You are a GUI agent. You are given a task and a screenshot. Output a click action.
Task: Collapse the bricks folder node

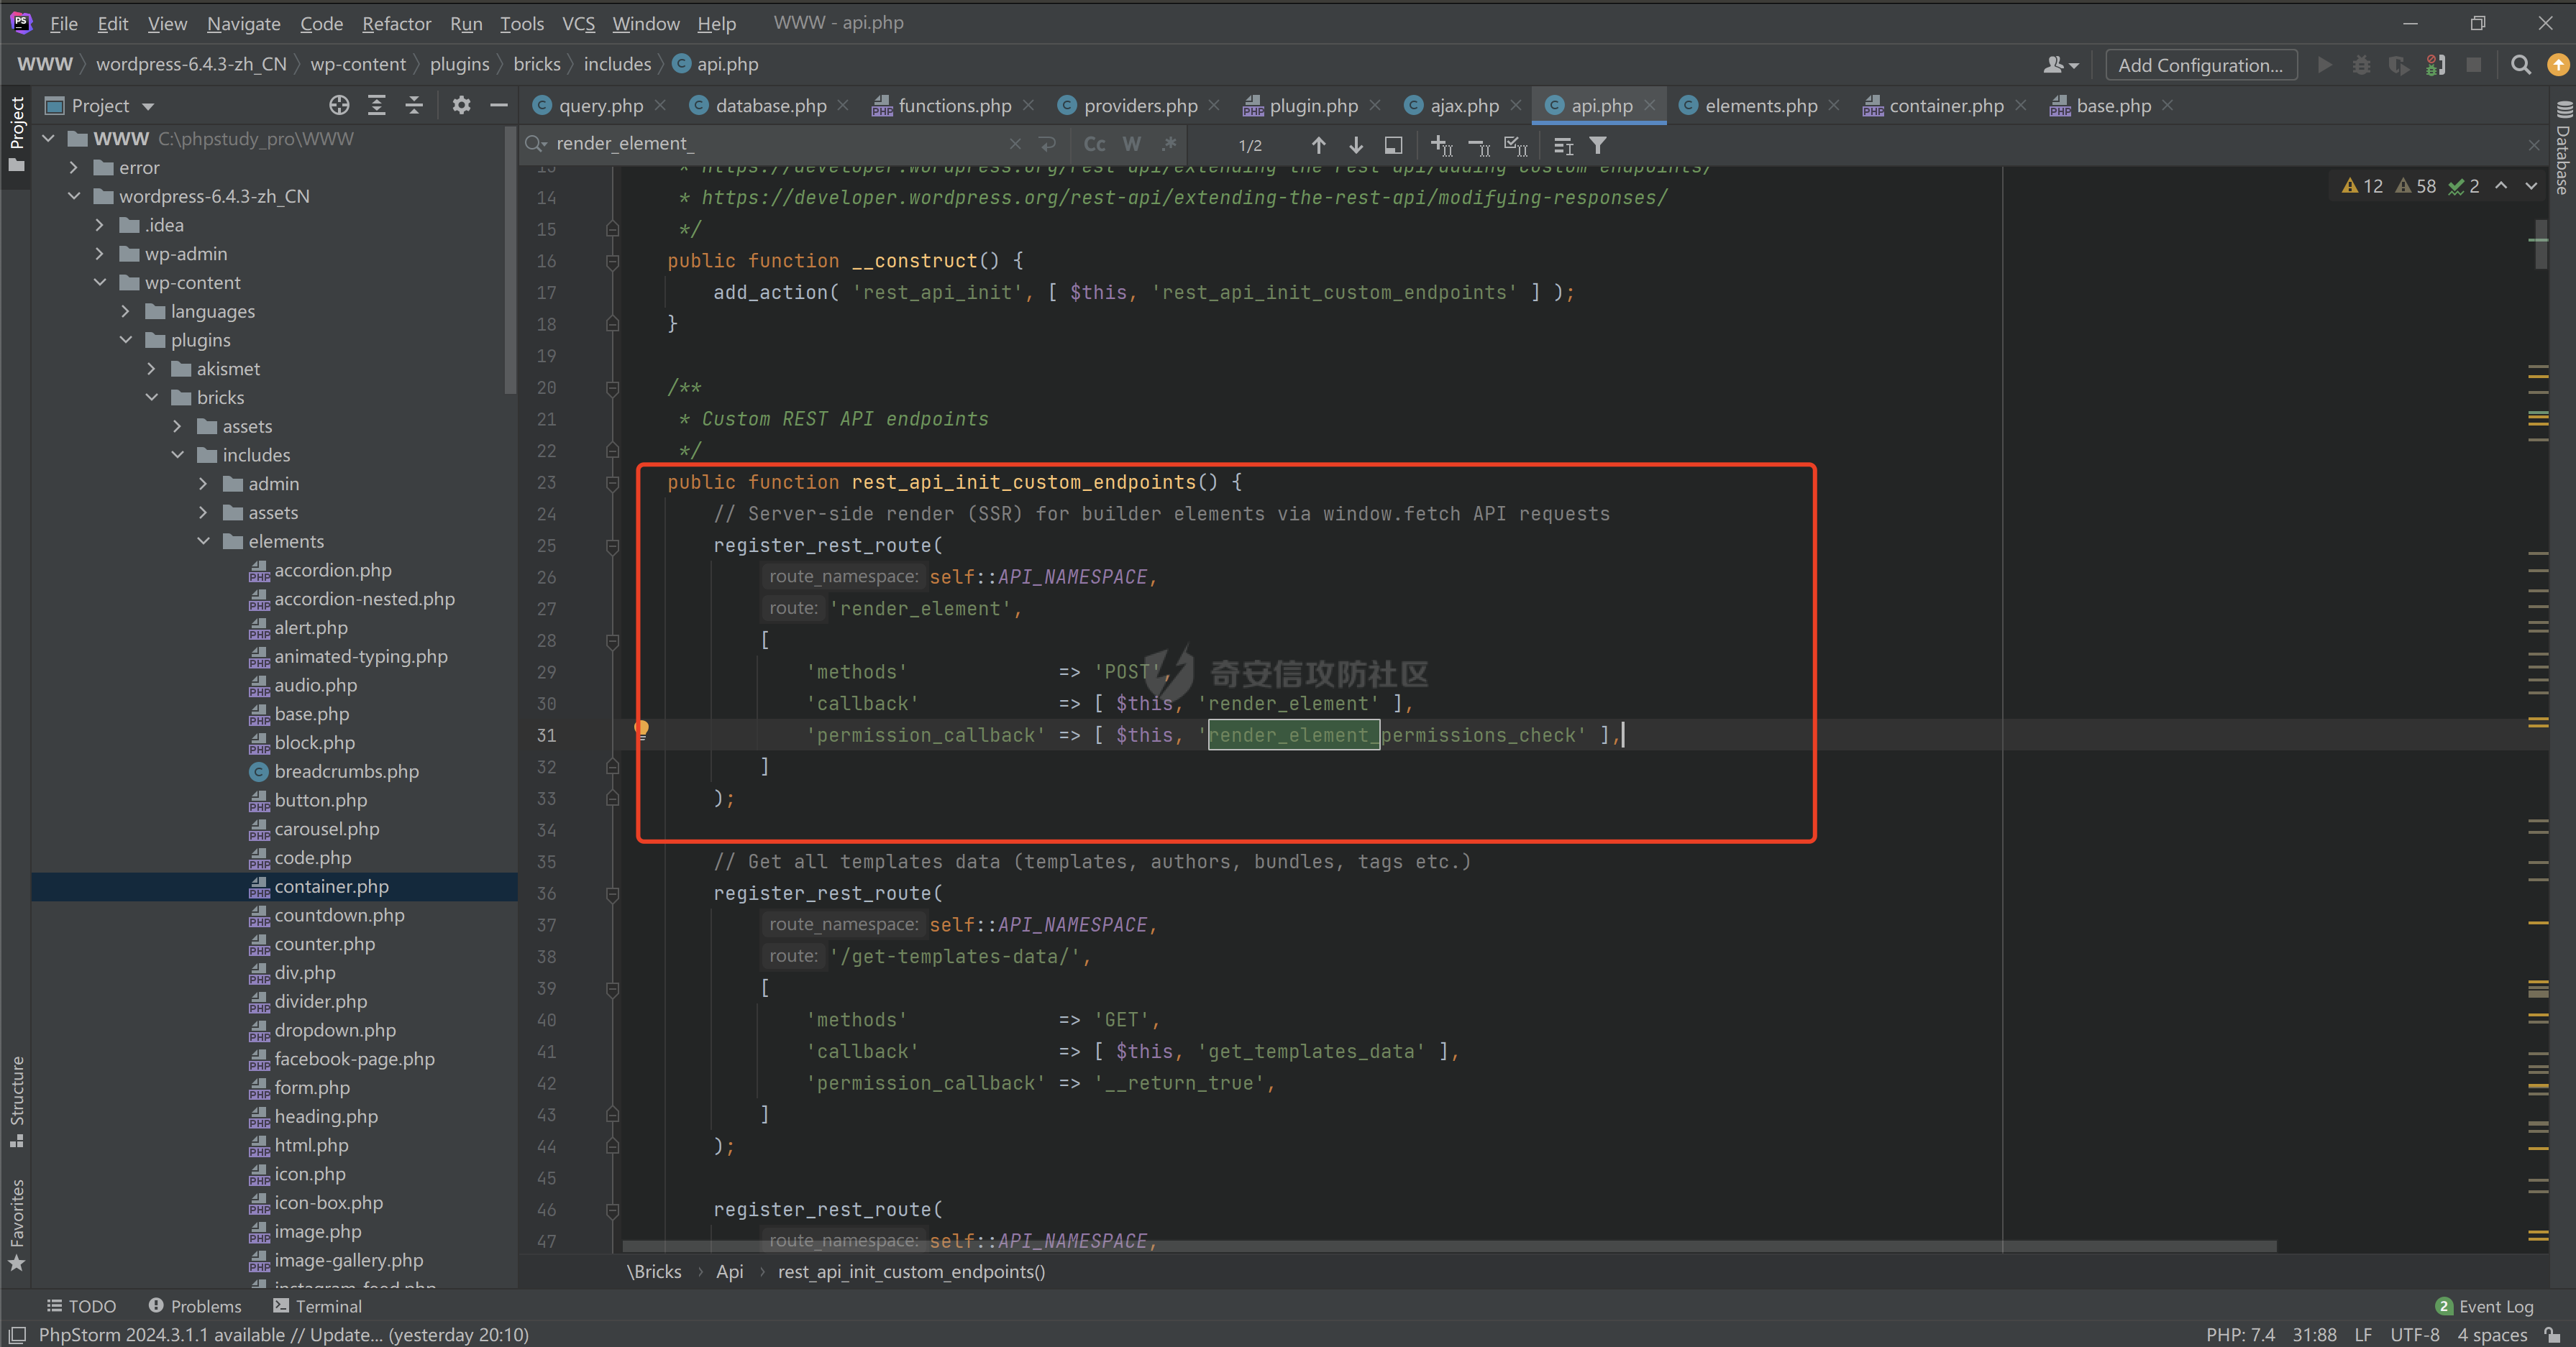click(152, 397)
